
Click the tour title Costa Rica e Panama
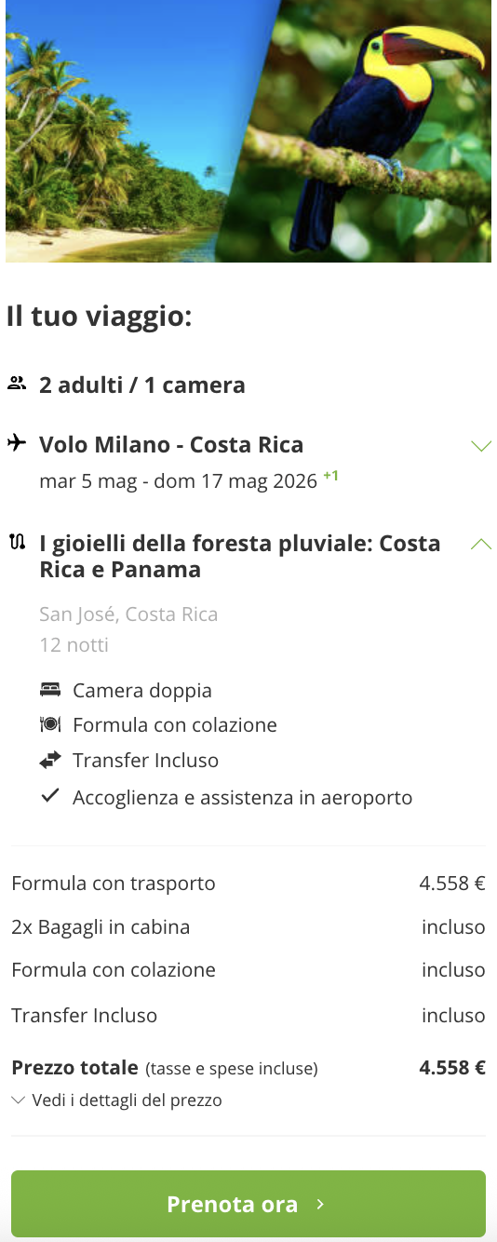pyautogui.click(x=240, y=556)
